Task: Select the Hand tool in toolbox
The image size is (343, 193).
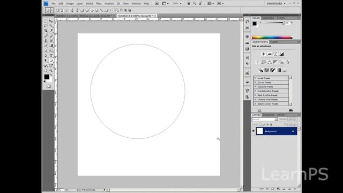Action: pos(46,70)
